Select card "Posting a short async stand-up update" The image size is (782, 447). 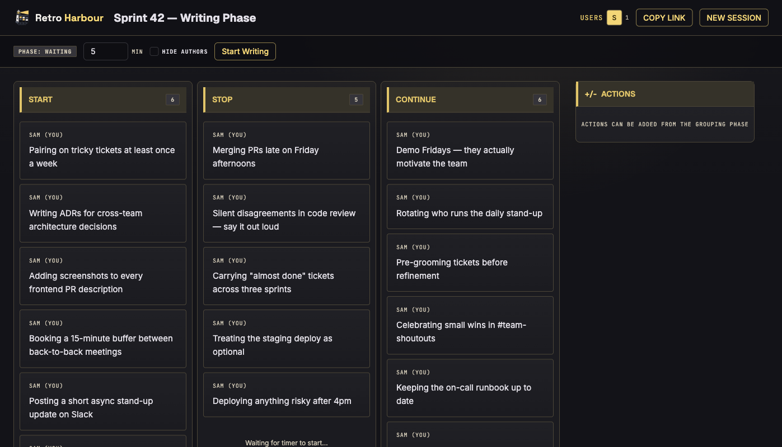(x=103, y=401)
